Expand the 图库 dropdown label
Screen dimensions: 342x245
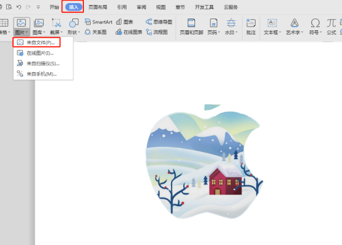39,33
